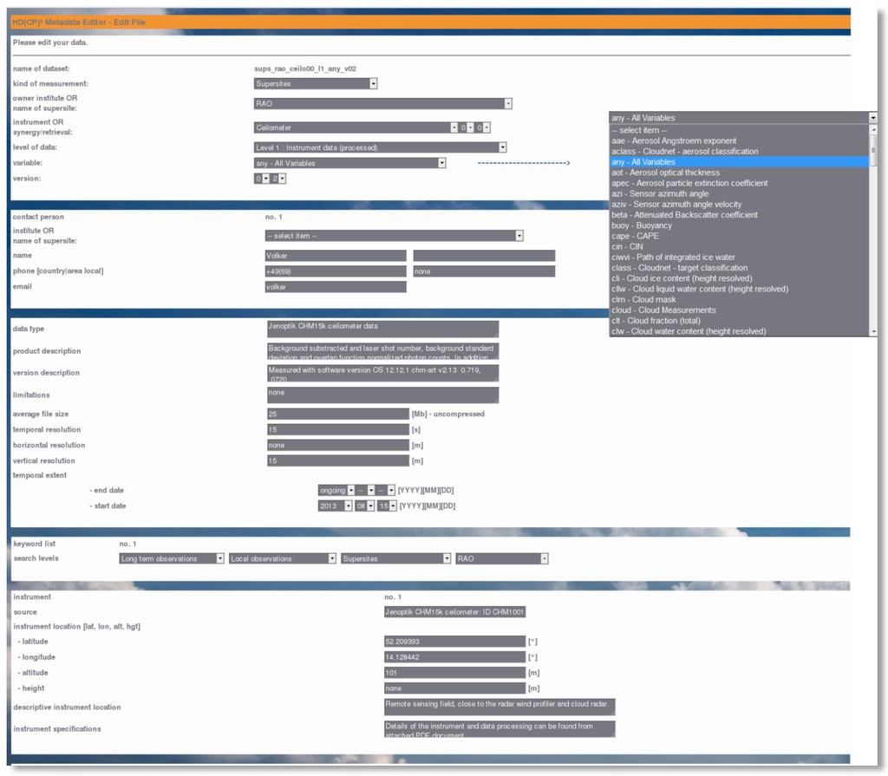Choose 'beta - Attenuated Backscatter coefficient' from list
Viewport: 888px width, 776px height.
coord(684,215)
